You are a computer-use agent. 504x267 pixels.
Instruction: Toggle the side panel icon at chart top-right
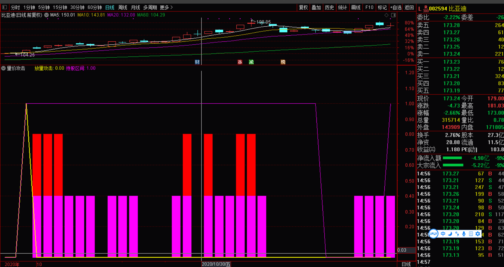click(x=393, y=15)
